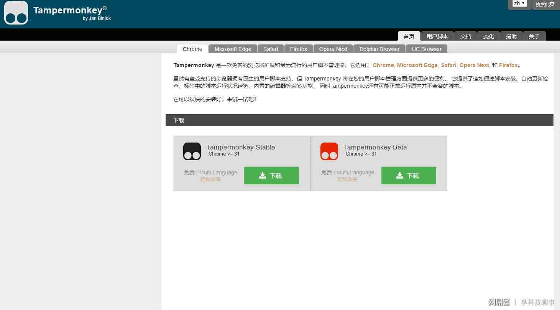
Task: Open 隐私政策 link under Tampermonkey Stable
Action: click(x=210, y=179)
